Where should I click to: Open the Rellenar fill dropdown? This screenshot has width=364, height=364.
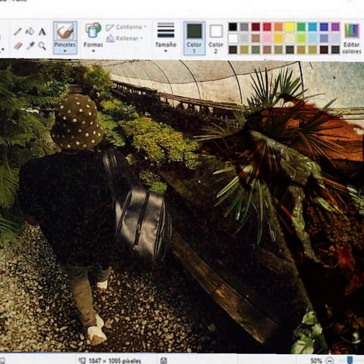pos(124,38)
